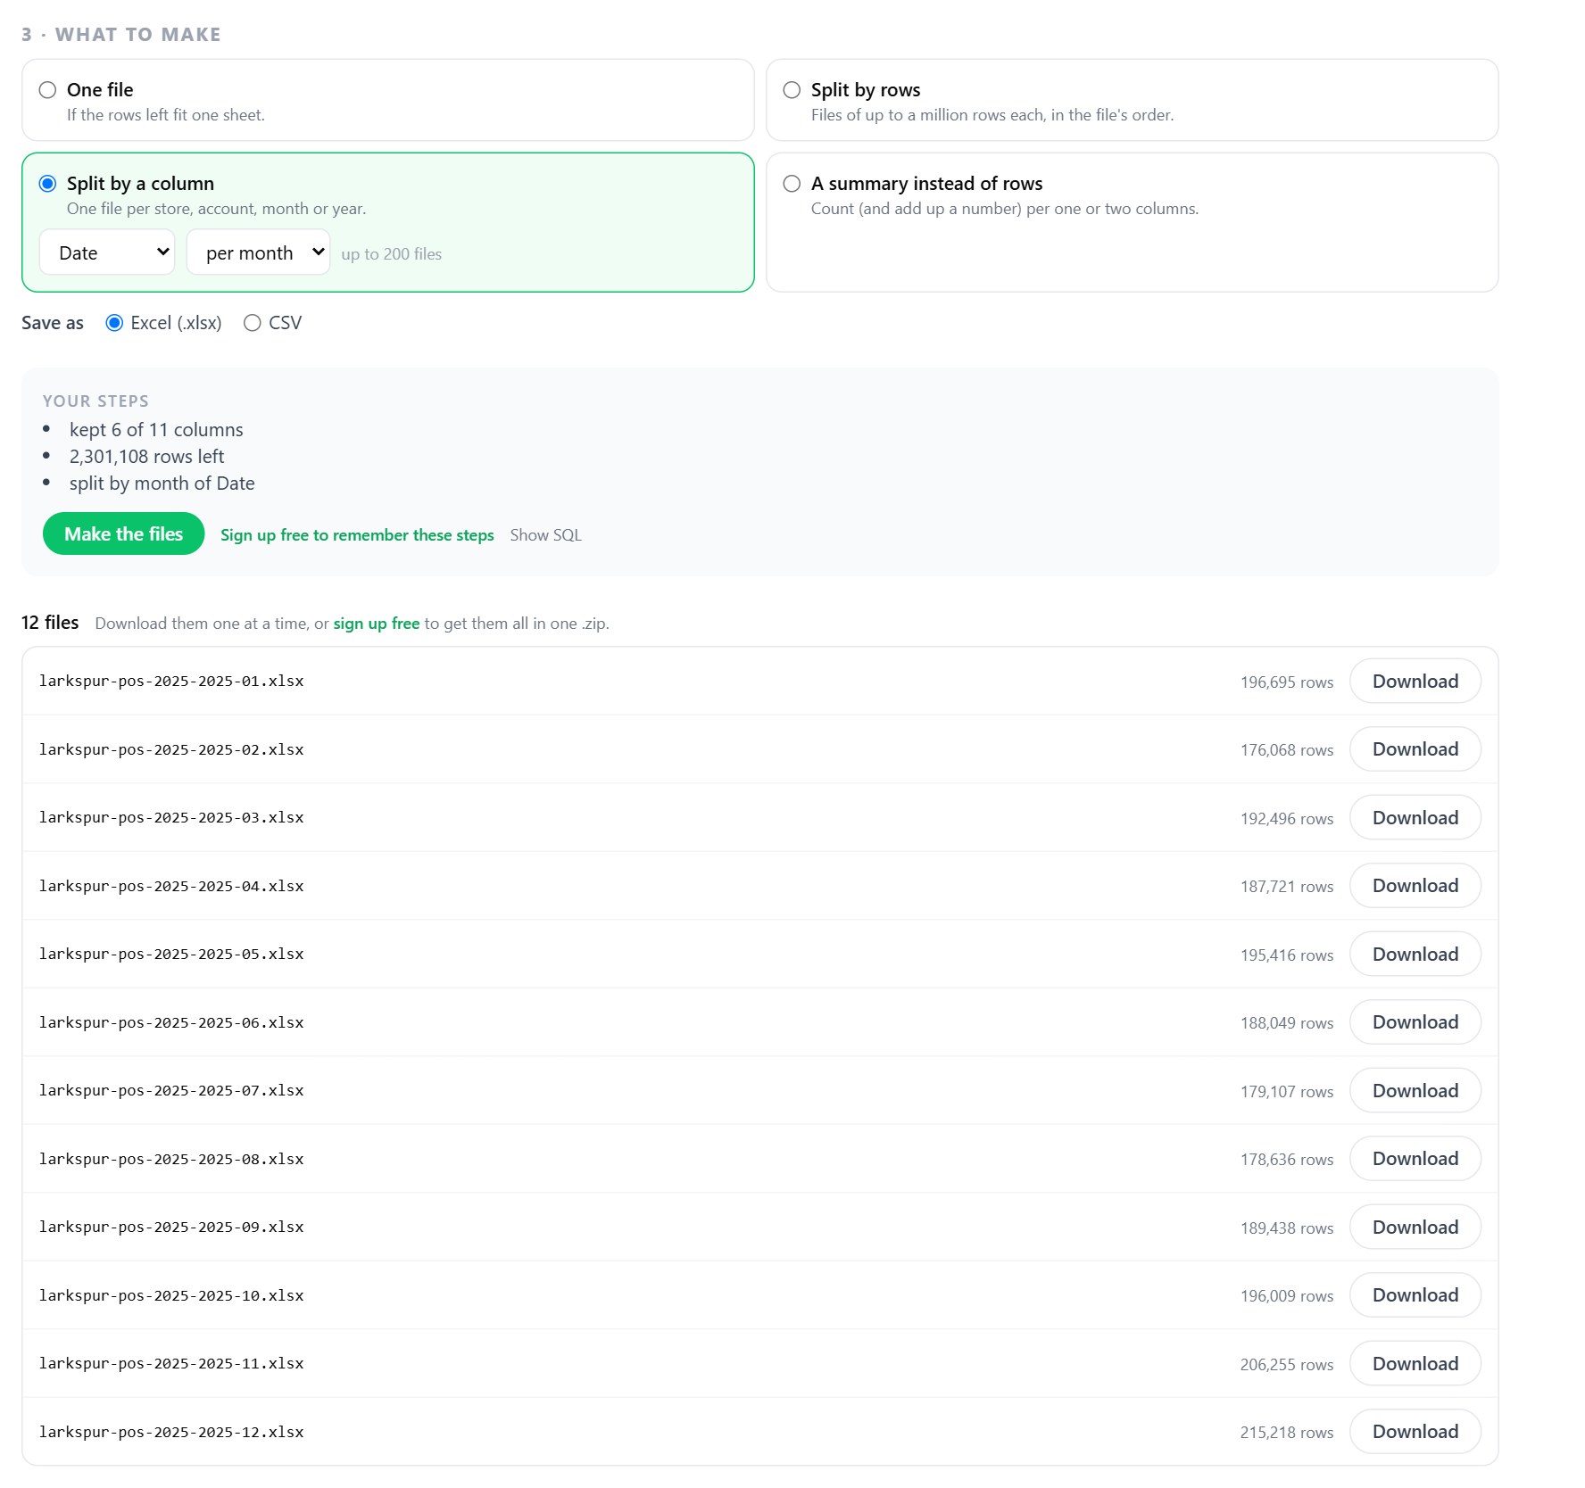Open the per month dropdown
This screenshot has height=1488, width=1585.
tap(258, 252)
